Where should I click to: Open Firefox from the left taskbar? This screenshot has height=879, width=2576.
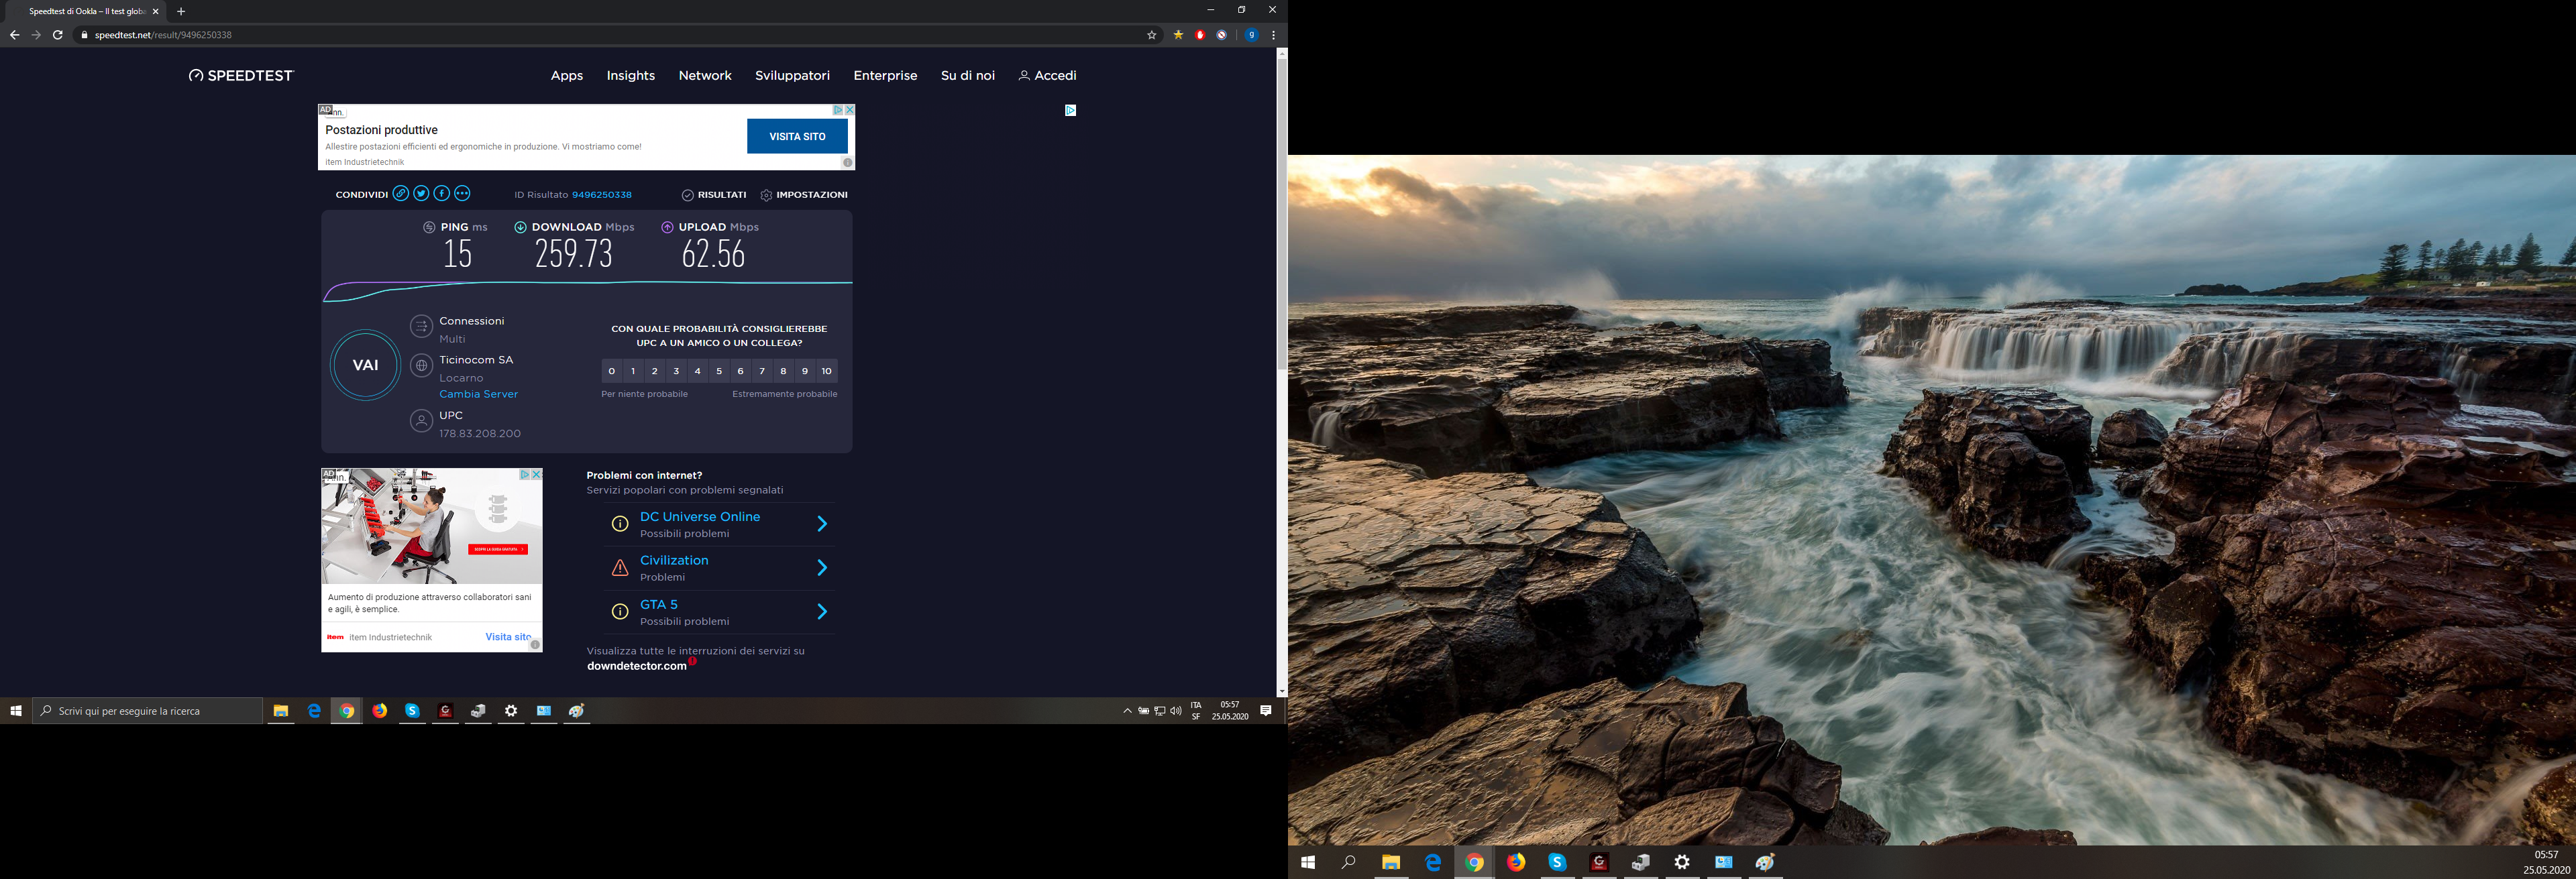coord(379,711)
